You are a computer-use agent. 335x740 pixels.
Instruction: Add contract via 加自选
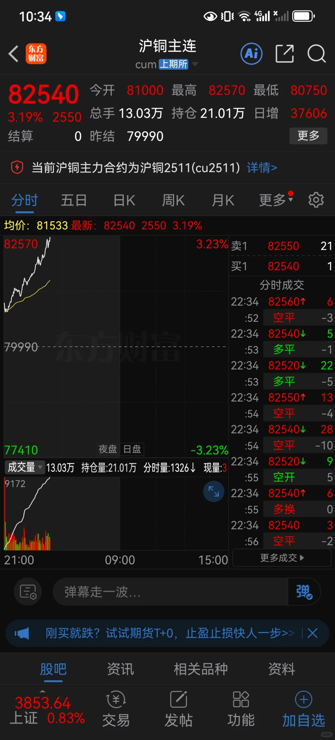pos(303,709)
